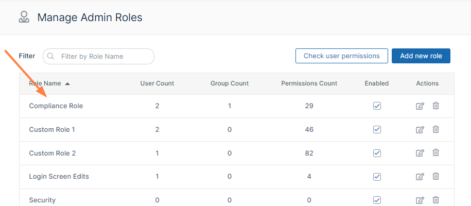Open user count link for Custom Role 2
This screenshot has width=471, height=206.
click(157, 153)
